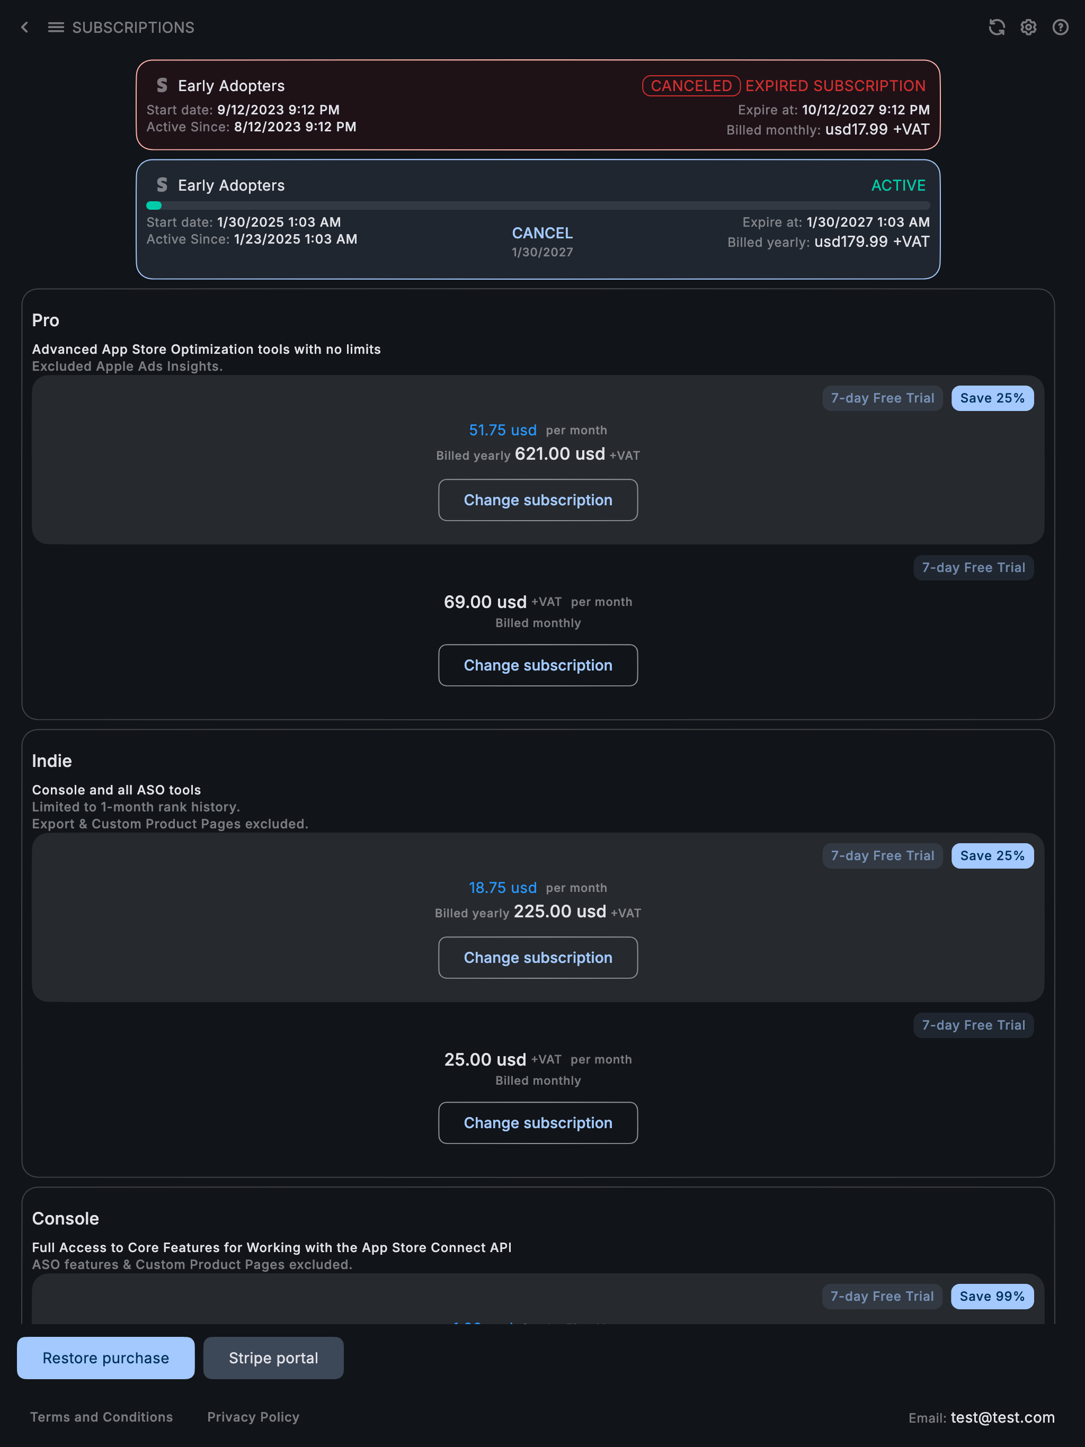This screenshot has height=1447, width=1085.
Task: Open the Stripe portal
Action: [x=273, y=1358]
